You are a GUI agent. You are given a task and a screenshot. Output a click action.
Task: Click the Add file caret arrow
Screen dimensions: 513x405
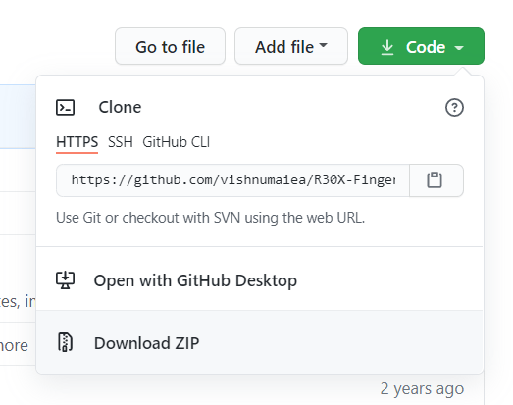coord(323,45)
